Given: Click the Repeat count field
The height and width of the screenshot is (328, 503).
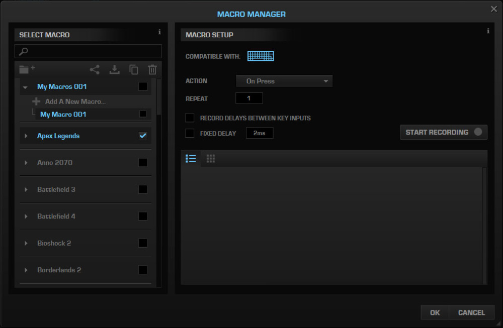Looking at the screenshot, I should pos(249,98).
